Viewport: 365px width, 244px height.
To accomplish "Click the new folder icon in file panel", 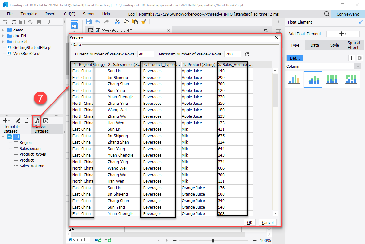I will [5, 22].
